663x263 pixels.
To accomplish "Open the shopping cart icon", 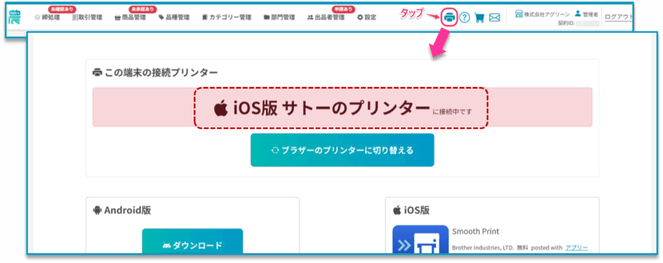I will pyautogui.click(x=479, y=17).
